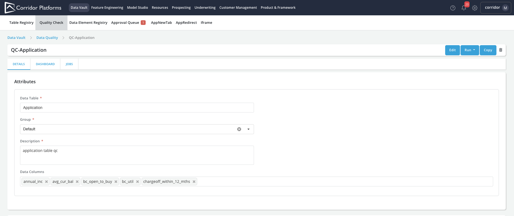Follow the Data Quality breadcrumb link
This screenshot has width=514, height=216.
point(47,38)
